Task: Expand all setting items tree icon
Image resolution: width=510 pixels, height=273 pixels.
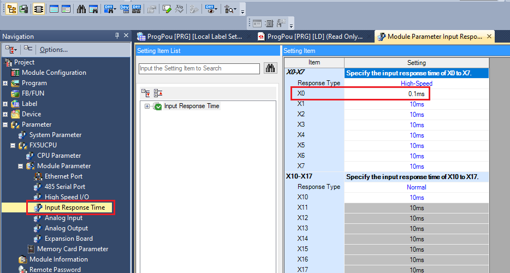Action: [146, 93]
